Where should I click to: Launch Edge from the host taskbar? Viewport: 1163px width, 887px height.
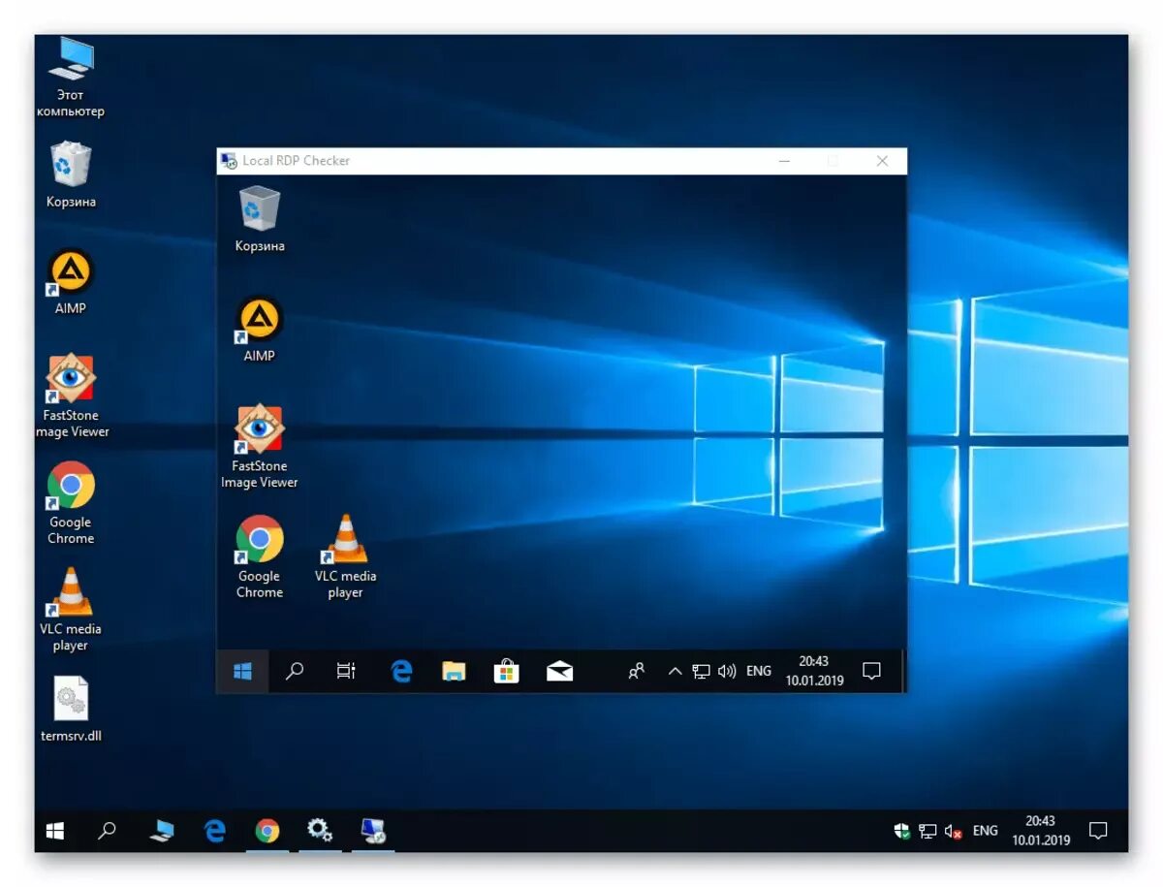(214, 831)
